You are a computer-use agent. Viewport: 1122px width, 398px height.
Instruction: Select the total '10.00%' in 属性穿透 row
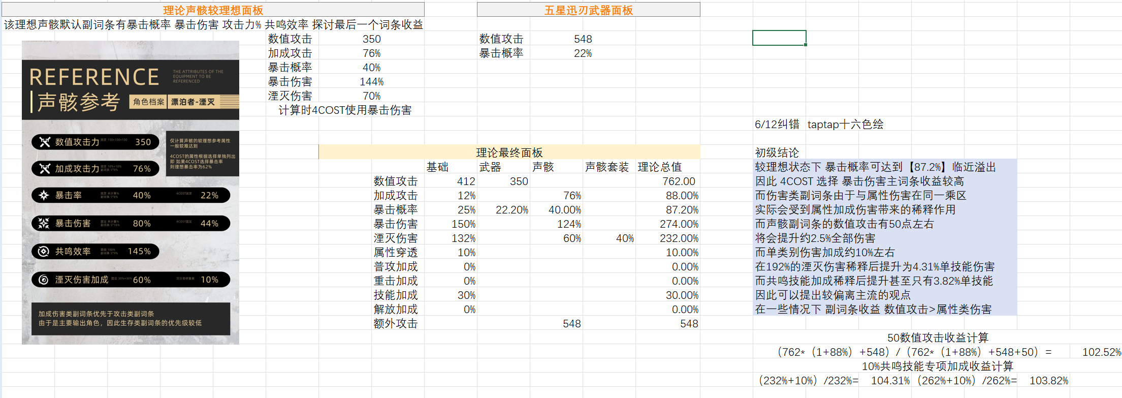tap(682, 253)
